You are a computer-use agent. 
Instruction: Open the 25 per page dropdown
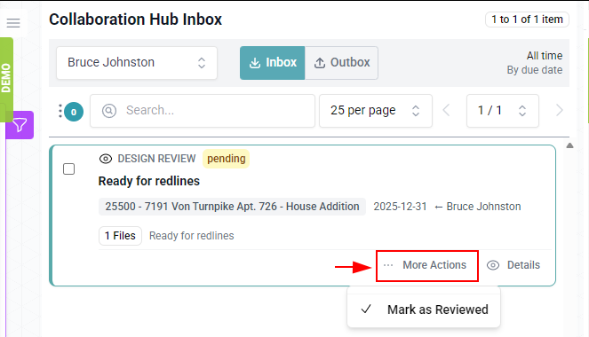coord(376,111)
